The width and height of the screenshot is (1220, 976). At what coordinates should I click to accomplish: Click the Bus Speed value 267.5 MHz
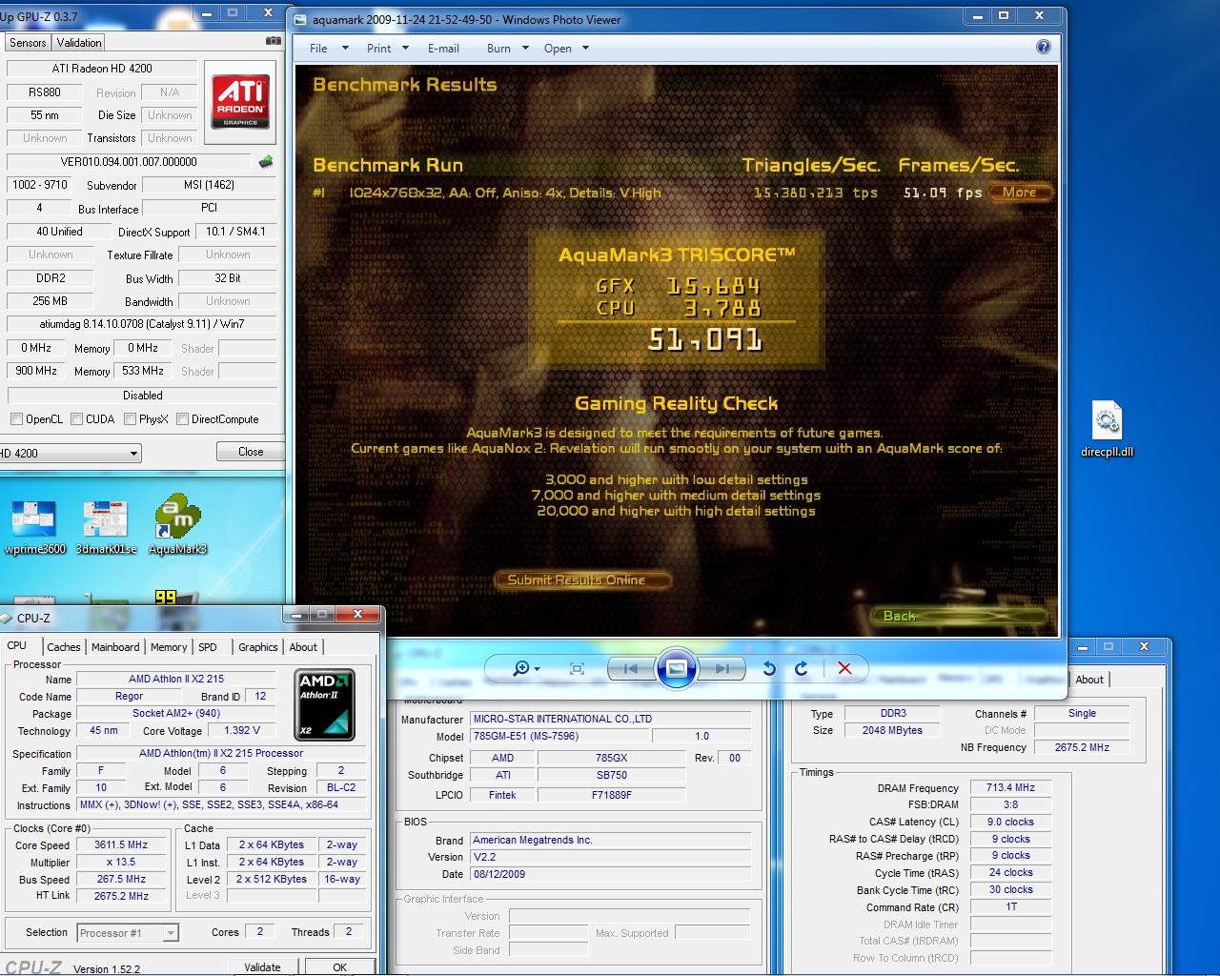121,880
